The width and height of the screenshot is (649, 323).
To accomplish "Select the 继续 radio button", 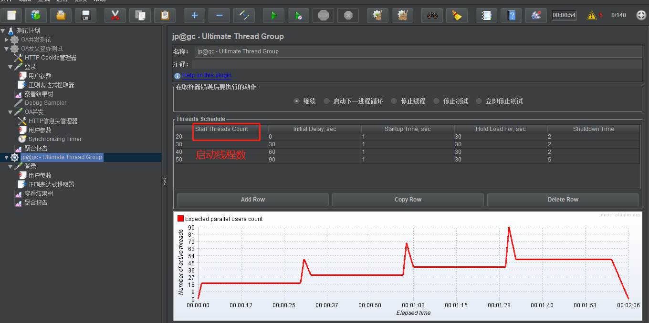I will [296, 101].
